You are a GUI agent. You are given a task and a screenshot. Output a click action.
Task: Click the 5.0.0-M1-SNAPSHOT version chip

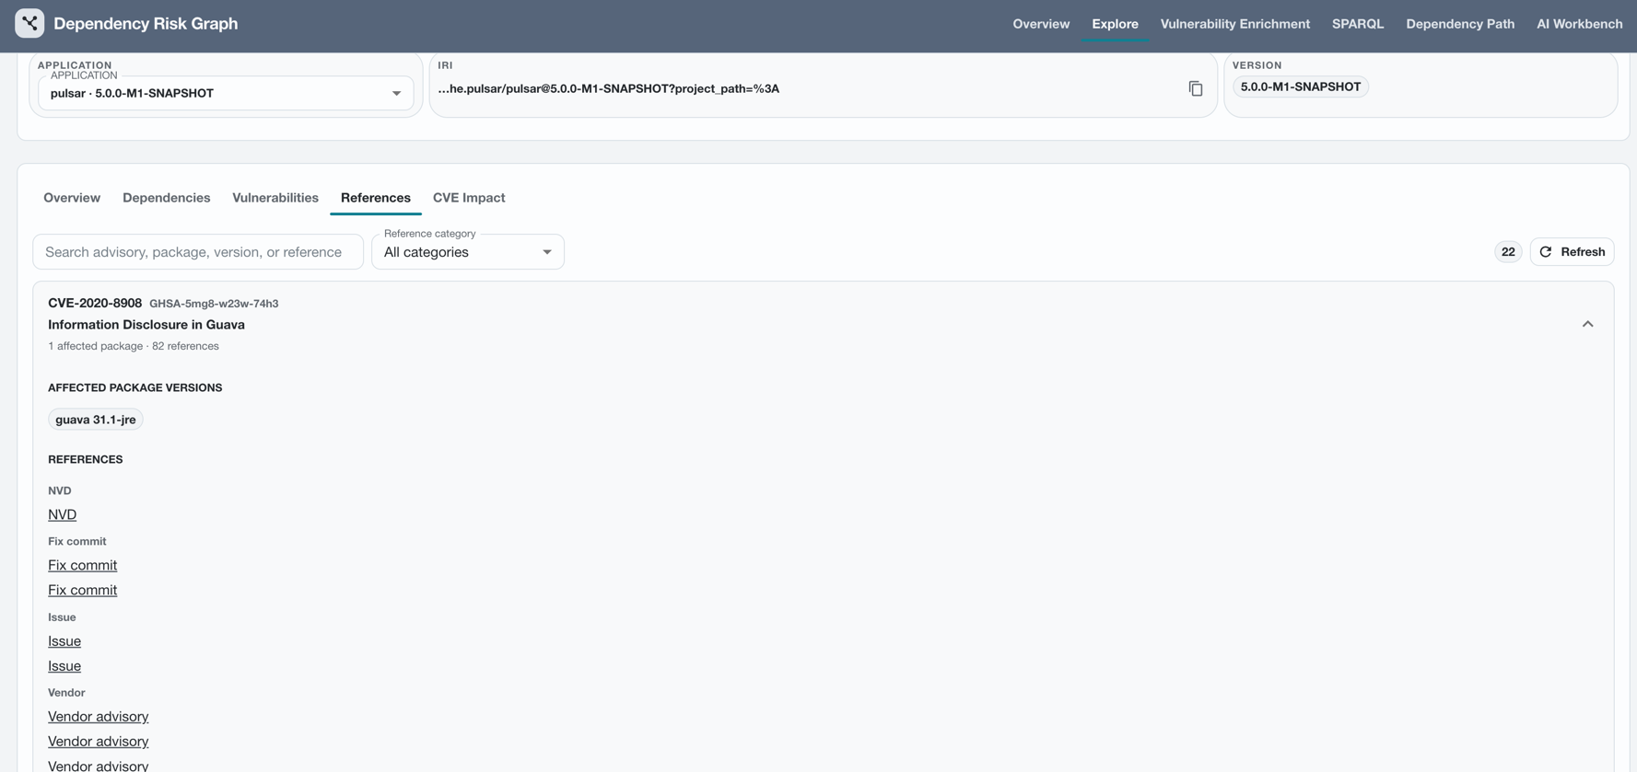[x=1300, y=86]
